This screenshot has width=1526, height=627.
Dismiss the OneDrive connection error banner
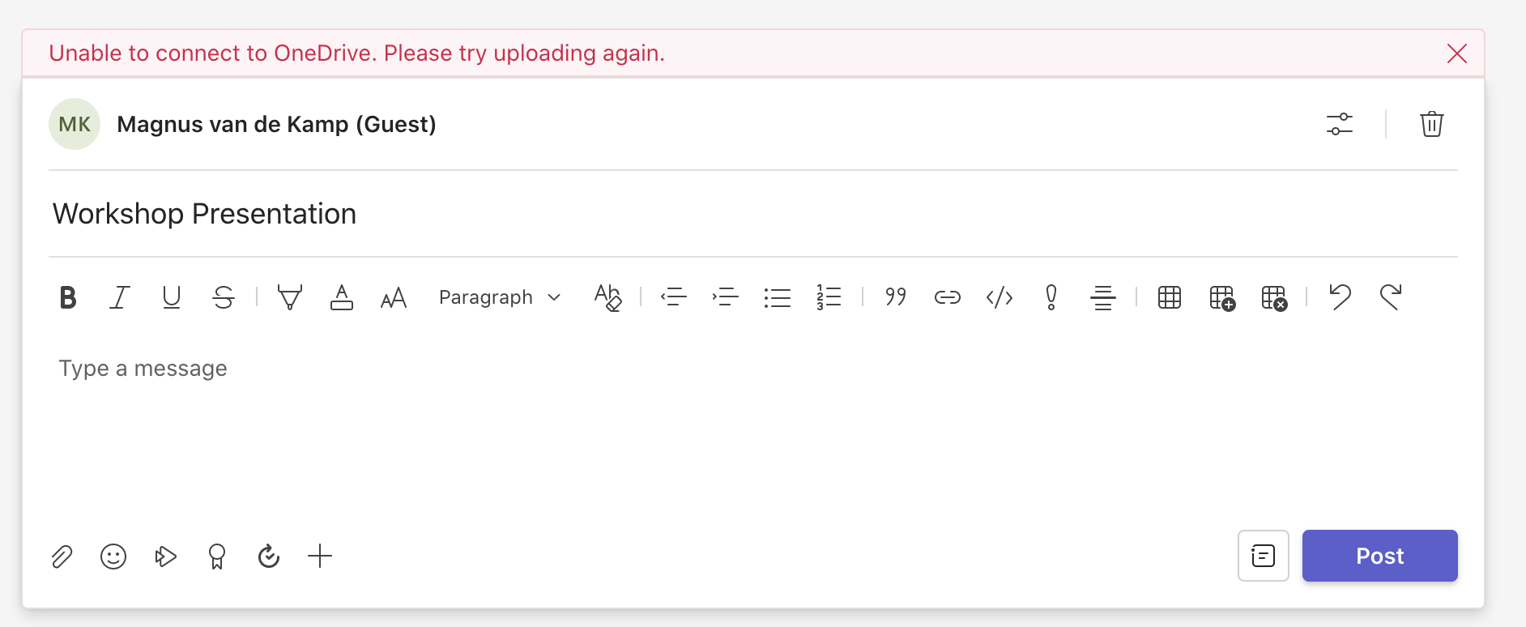tap(1457, 53)
